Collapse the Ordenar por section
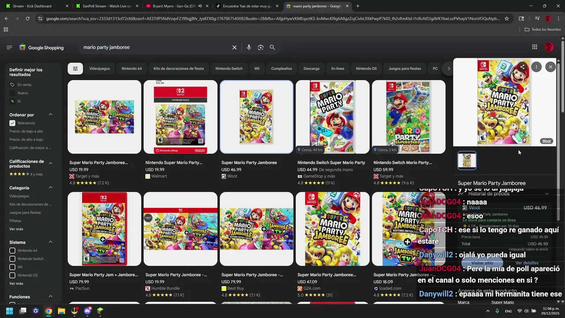This screenshot has width=565, height=318. [50, 115]
